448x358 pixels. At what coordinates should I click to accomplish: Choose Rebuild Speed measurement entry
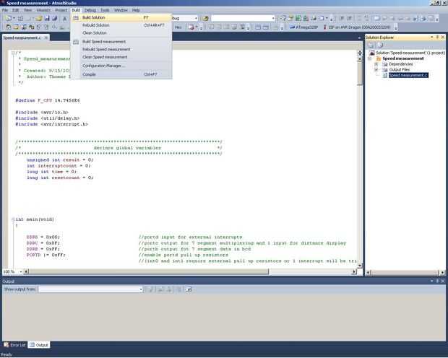point(121,49)
